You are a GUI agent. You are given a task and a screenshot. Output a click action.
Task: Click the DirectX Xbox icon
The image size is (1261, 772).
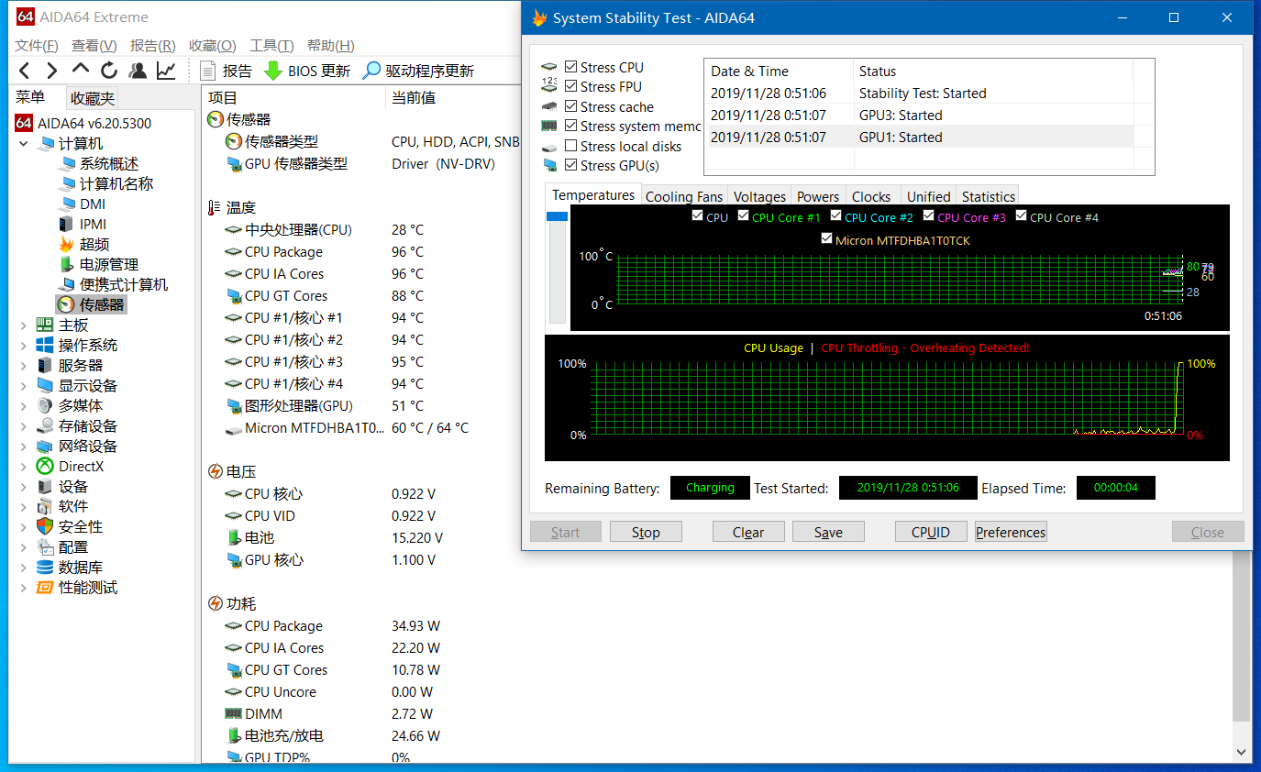[x=45, y=466]
